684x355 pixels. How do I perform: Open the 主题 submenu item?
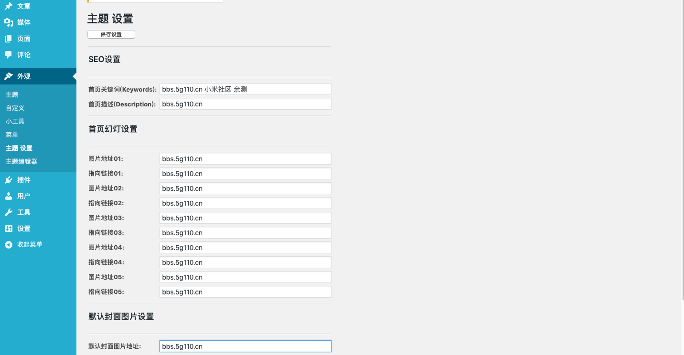pos(12,95)
